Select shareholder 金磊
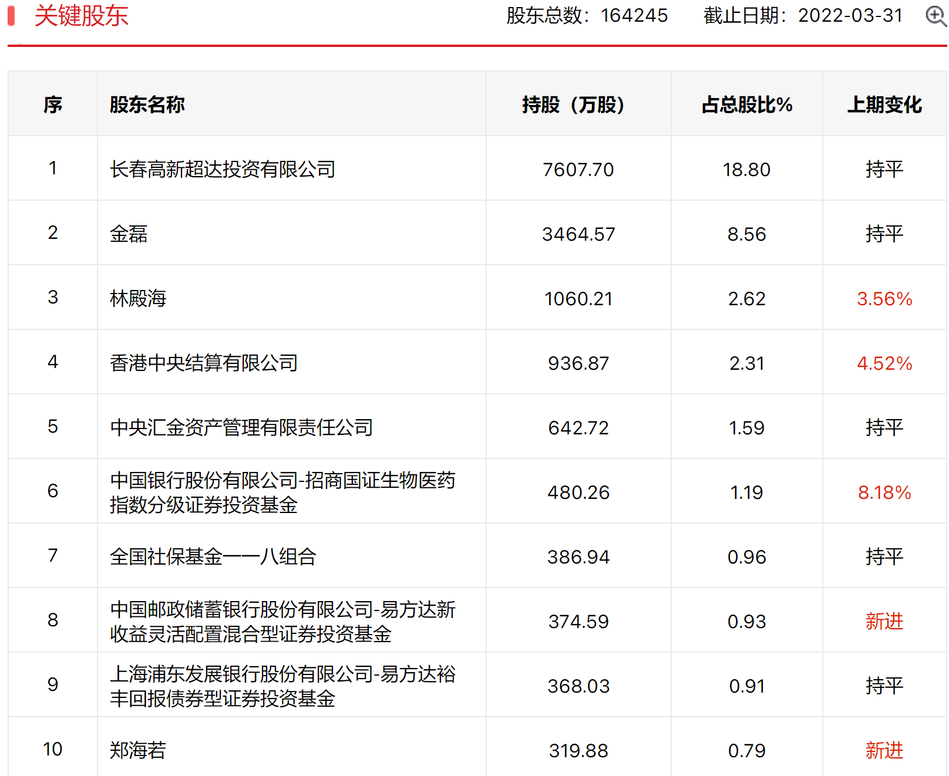Image resolution: width=949 pixels, height=776 pixels. pos(129,234)
